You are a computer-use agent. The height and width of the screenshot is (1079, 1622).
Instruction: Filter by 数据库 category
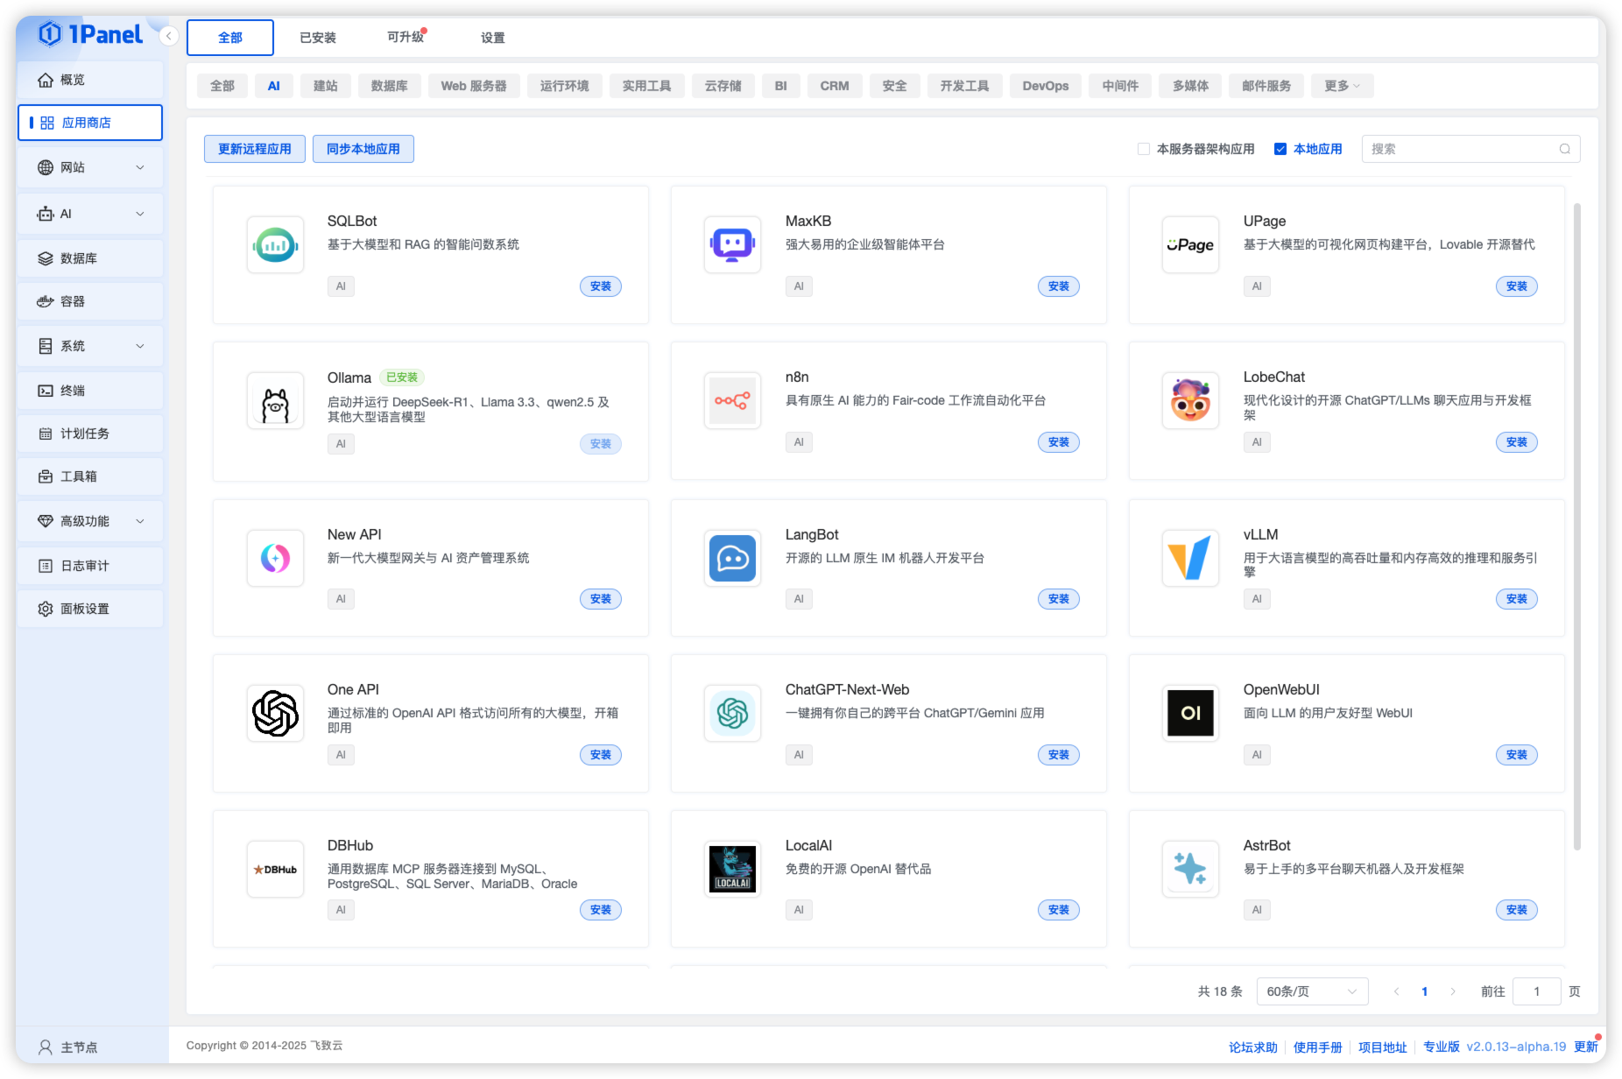(x=389, y=86)
